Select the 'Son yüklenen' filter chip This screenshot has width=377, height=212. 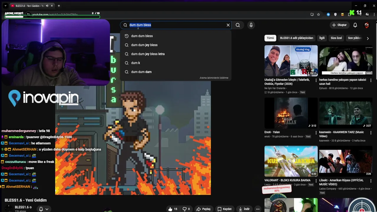click(x=355, y=38)
